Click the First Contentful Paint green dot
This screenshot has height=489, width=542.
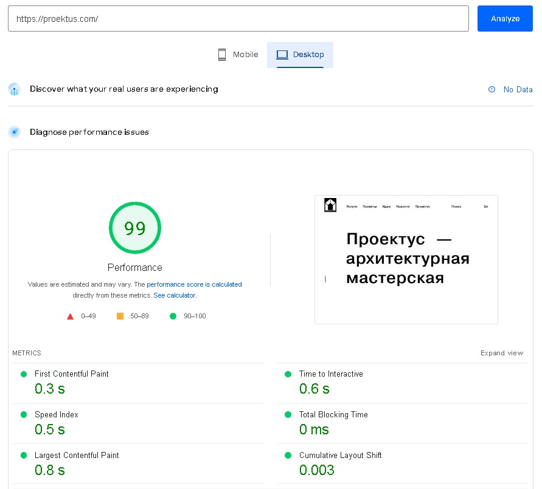[24, 374]
